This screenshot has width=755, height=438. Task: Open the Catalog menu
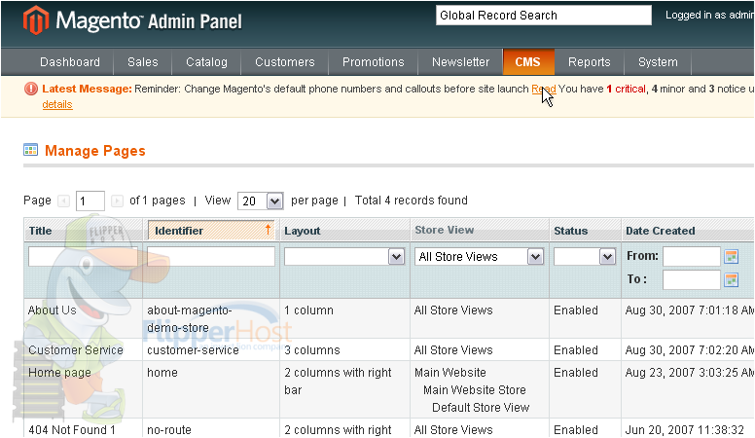click(206, 62)
